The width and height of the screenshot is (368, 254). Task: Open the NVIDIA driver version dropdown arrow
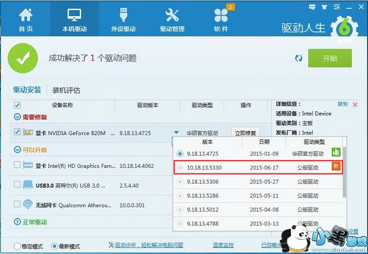[x=177, y=133]
